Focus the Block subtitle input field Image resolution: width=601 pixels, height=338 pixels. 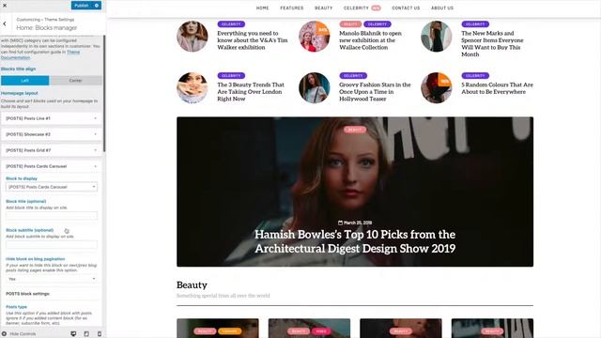[x=52, y=244]
